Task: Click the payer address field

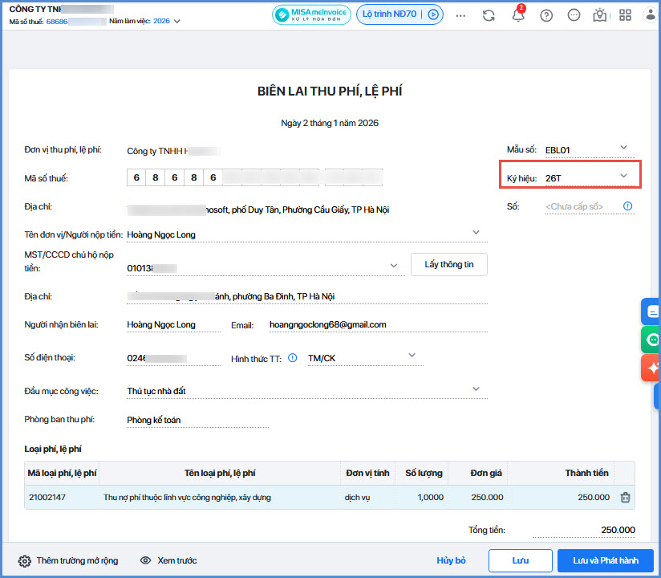Action: pyautogui.click(x=307, y=296)
